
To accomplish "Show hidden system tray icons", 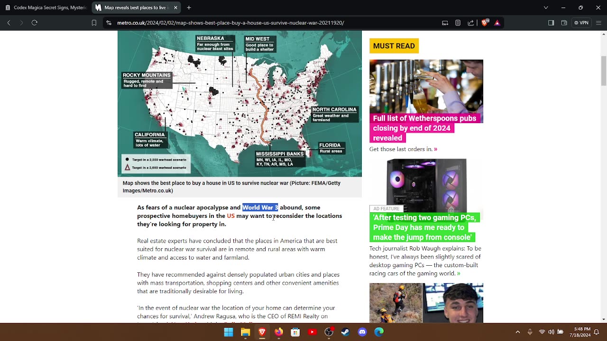I will tap(517, 332).
